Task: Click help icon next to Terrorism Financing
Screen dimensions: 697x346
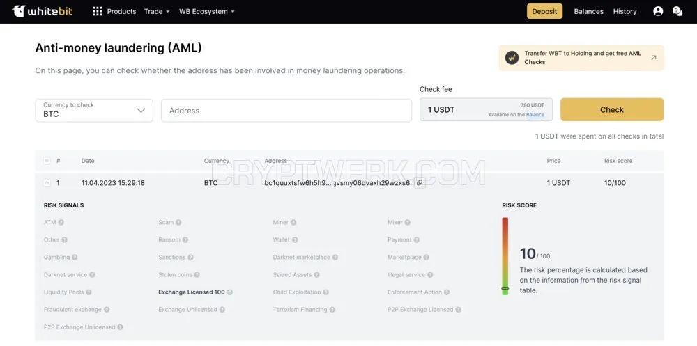Action: coord(332,310)
